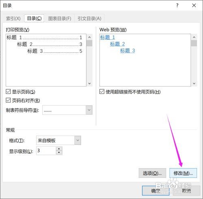
Task: Click the 修改(M)... button
Action: pos(183,173)
